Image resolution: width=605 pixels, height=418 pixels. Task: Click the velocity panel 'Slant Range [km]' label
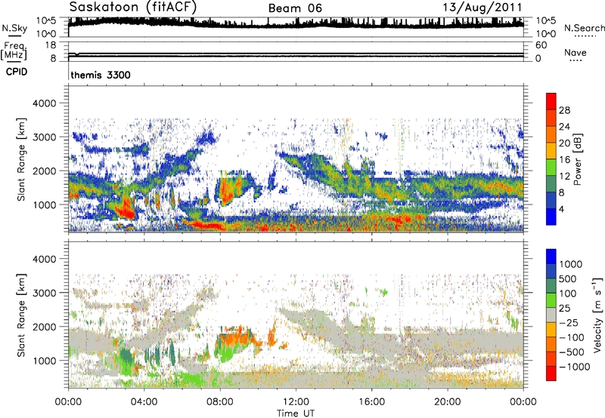pyautogui.click(x=21, y=315)
